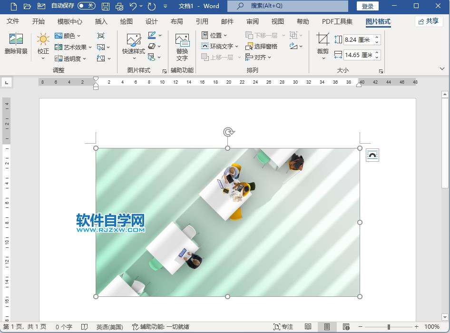Viewport: 450px width, 333px height.
Task: Open the 选择窗格 (Selection Pane)
Action: coord(262,47)
